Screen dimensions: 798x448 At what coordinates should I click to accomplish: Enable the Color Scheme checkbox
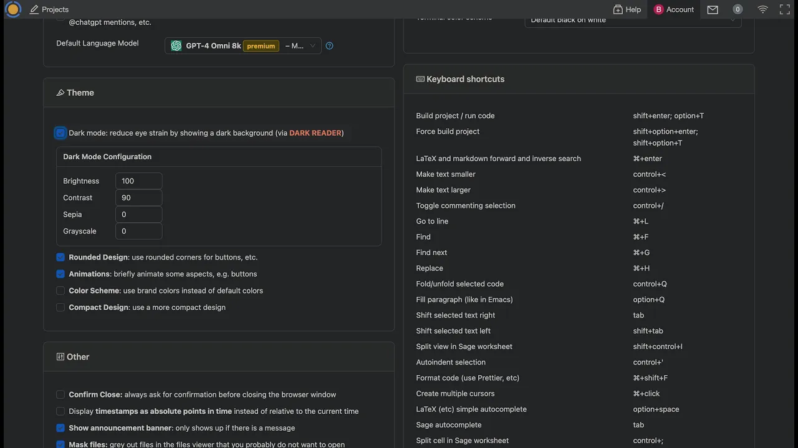tap(60, 291)
